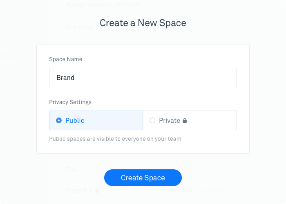Click the faded "6 members + 13 guests" text
The height and width of the screenshot is (204, 286).
point(194,190)
